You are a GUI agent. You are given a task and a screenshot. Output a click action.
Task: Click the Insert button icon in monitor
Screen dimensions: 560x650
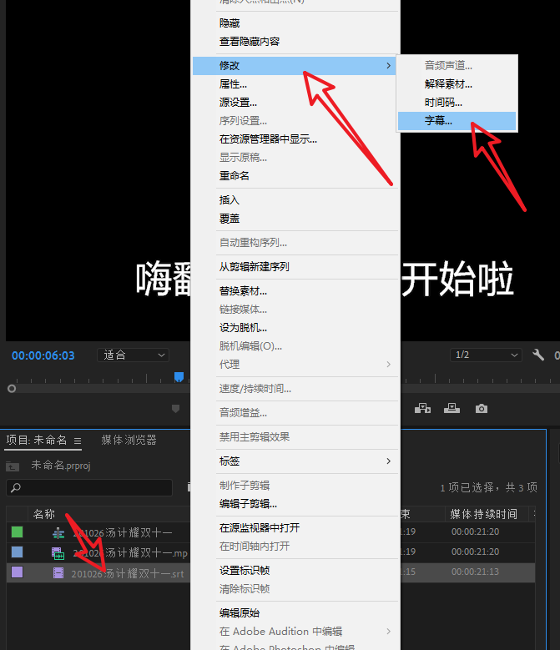click(422, 409)
